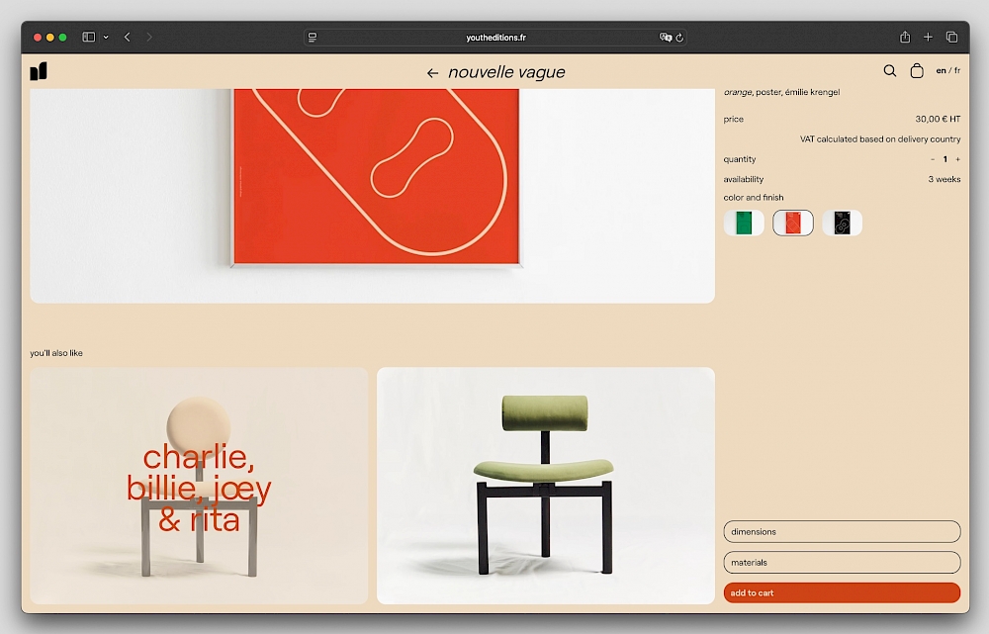This screenshot has width=989, height=634.
Task: Open the site search magnifier icon
Action: [889, 71]
